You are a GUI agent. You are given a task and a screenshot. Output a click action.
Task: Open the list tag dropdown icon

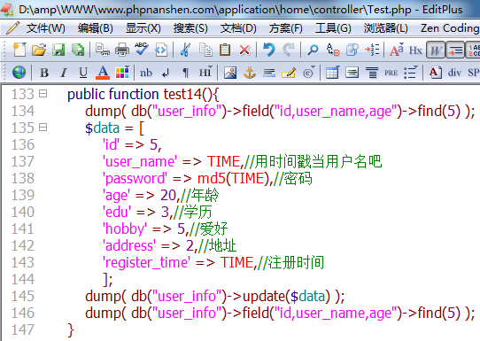coord(411,73)
